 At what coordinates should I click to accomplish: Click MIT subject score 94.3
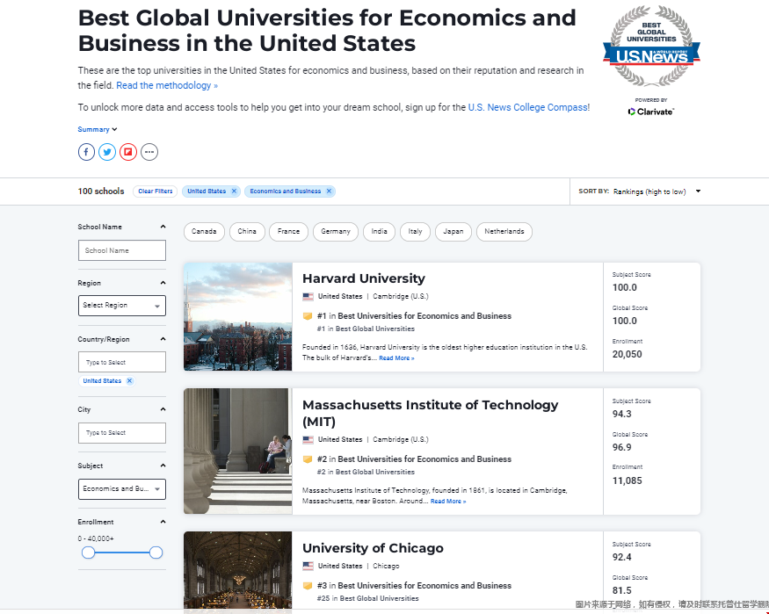[x=622, y=414]
